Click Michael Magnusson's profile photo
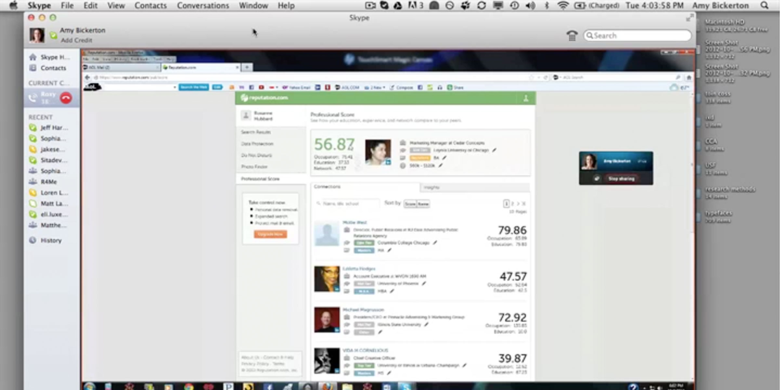780x390 pixels. [x=327, y=320]
